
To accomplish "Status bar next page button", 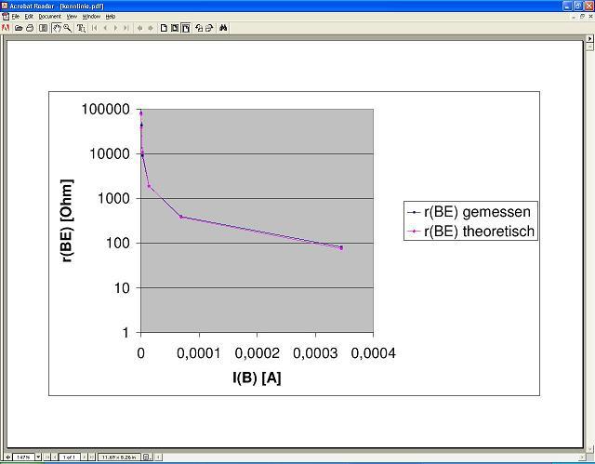I will 85,457.
